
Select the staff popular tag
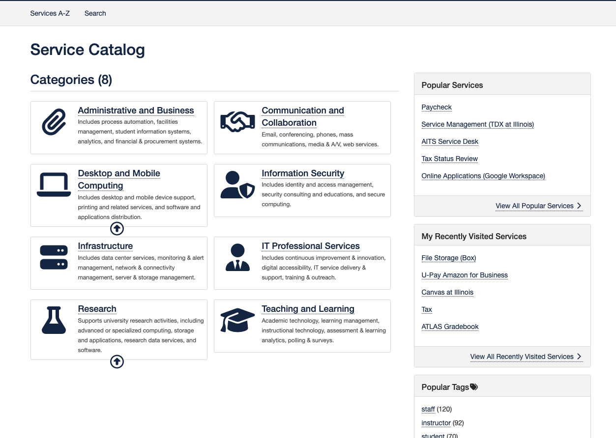click(x=428, y=409)
